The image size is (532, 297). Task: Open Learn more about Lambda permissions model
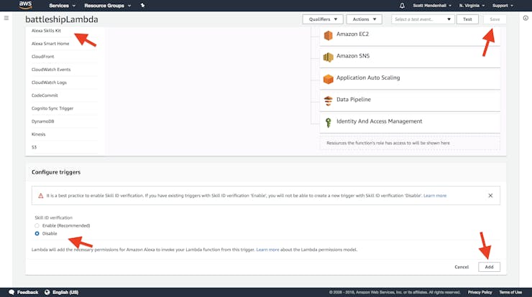tap(267, 250)
